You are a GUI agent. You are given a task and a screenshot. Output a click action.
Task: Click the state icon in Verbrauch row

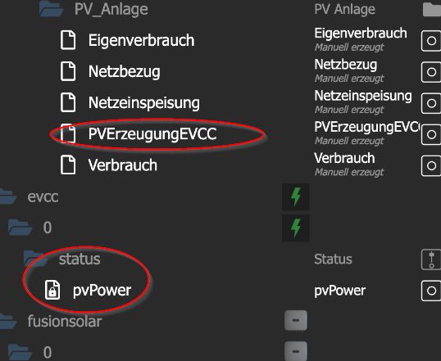[431, 165]
